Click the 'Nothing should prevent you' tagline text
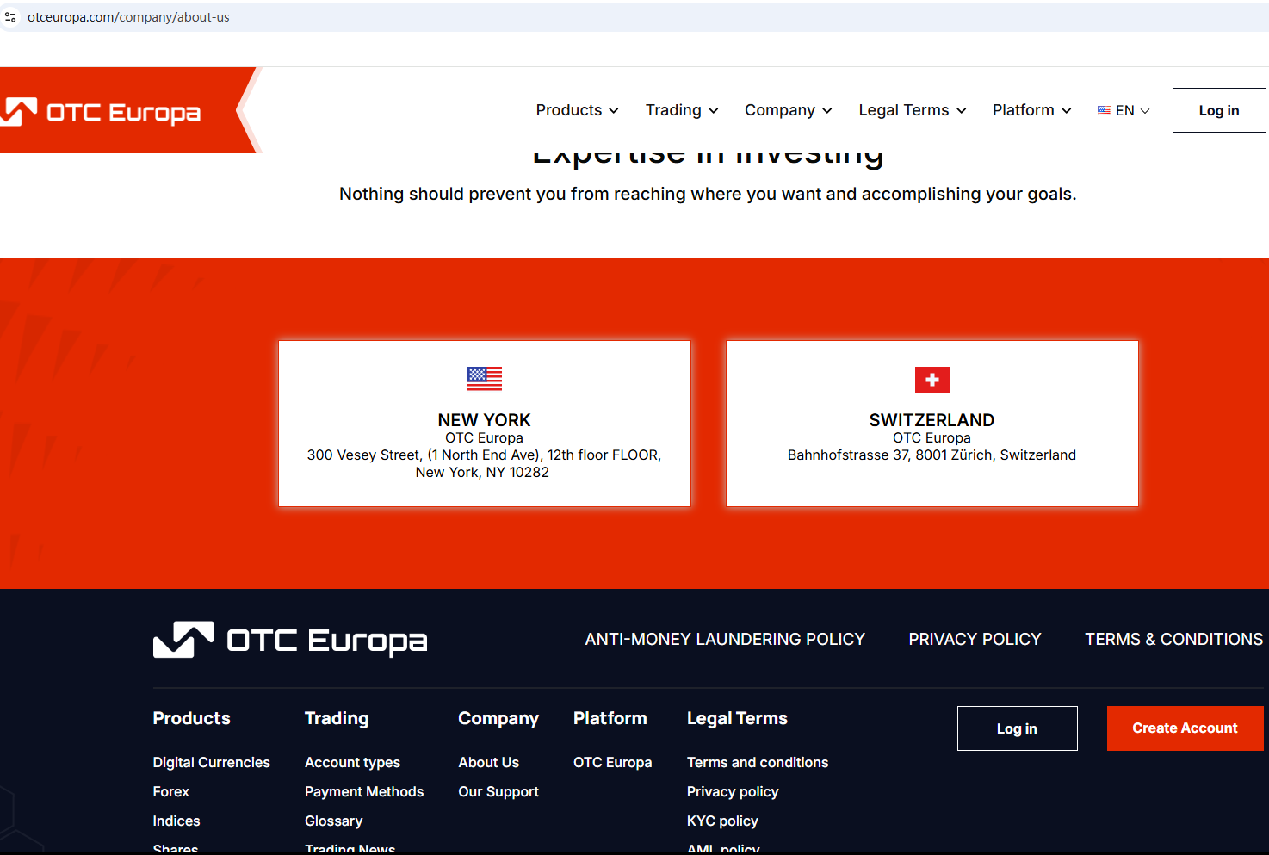1269x855 pixels. pos(708,194)
